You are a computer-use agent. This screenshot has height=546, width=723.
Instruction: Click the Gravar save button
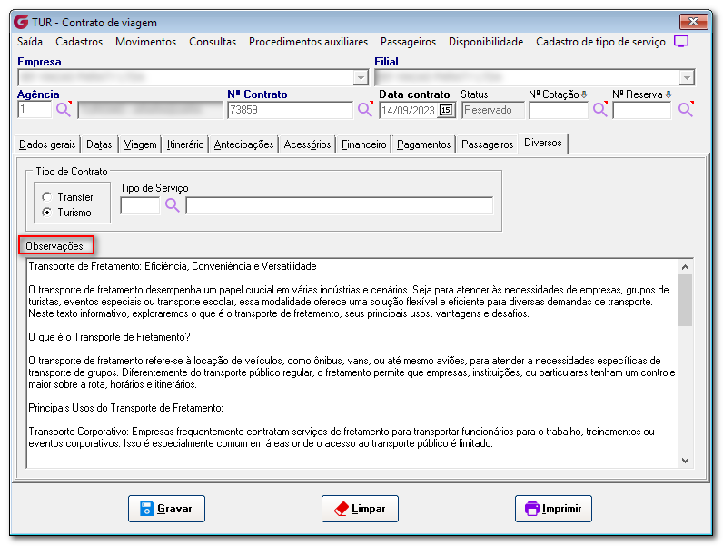click(x=166, y=509)
